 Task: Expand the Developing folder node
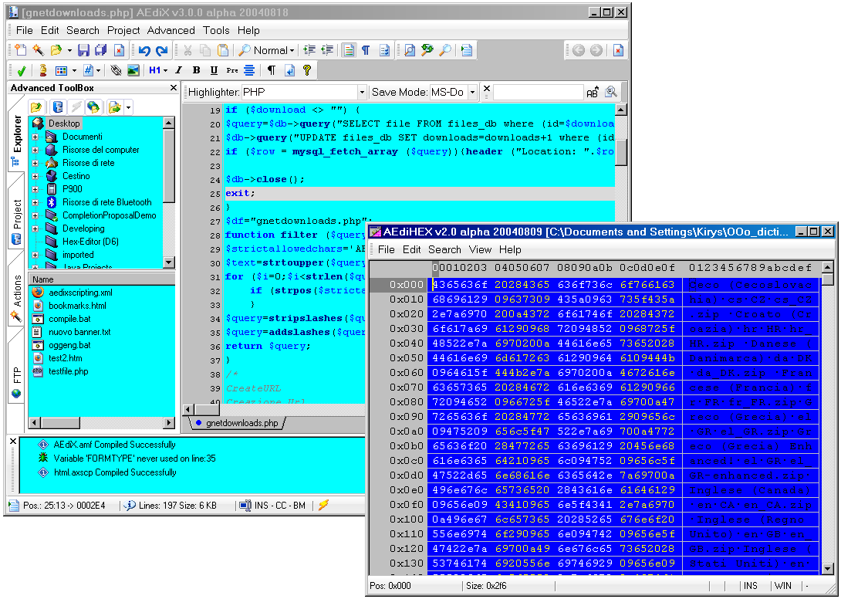point(35,228)
